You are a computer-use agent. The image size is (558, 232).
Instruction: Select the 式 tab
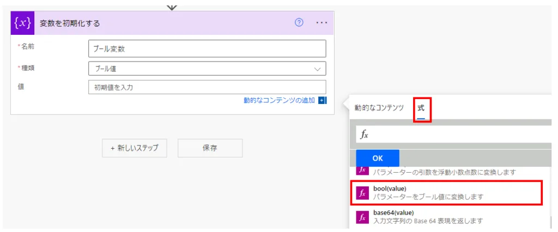pyautogui.click(x=421, y=108)
